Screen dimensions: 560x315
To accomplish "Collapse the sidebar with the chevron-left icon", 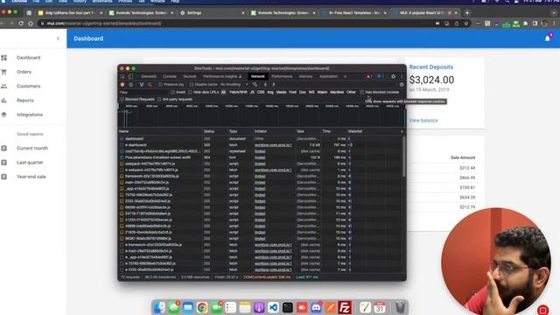I will [x=59, y=38].
